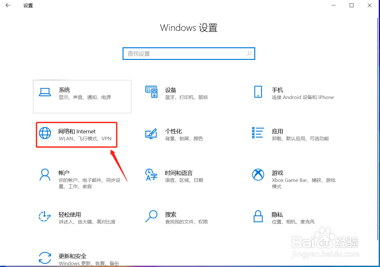
Task: Click the Windows 更新、恢复、备份 description
Action: point(89,264)
